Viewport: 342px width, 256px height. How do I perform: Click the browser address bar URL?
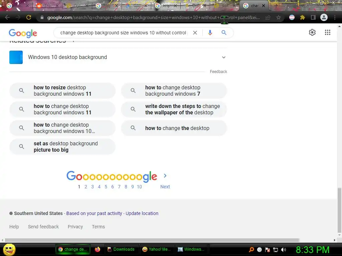(x=153, y=17)
